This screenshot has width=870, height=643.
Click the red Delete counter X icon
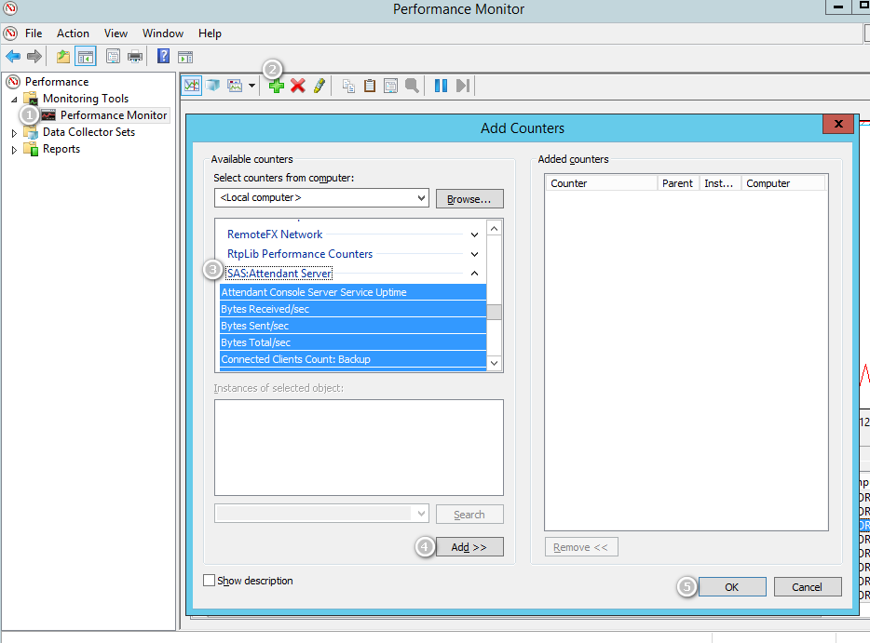point(298,86)
